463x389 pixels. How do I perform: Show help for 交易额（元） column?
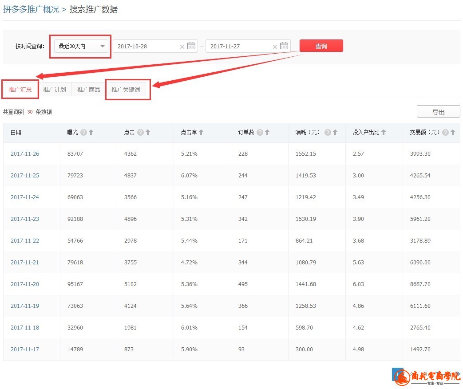pos(446,133)
